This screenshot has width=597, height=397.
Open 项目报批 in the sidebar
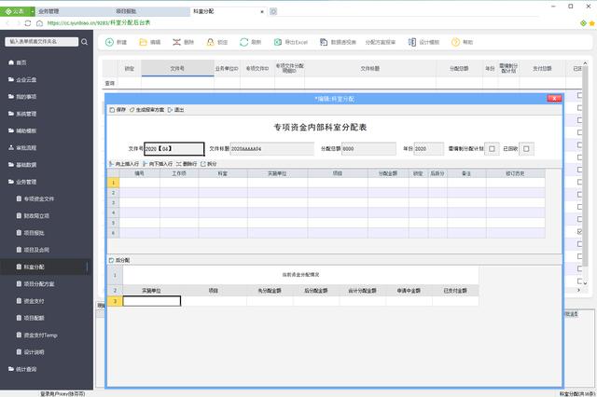coord(31,233)
